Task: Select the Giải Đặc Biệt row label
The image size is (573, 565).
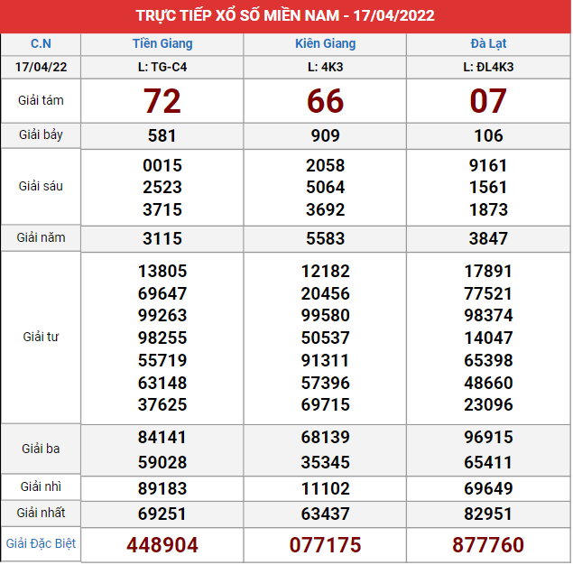Action: [x=41, y=543]
